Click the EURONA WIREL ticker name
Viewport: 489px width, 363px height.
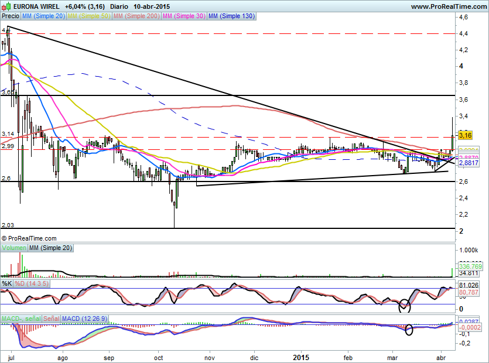[36, 6]
